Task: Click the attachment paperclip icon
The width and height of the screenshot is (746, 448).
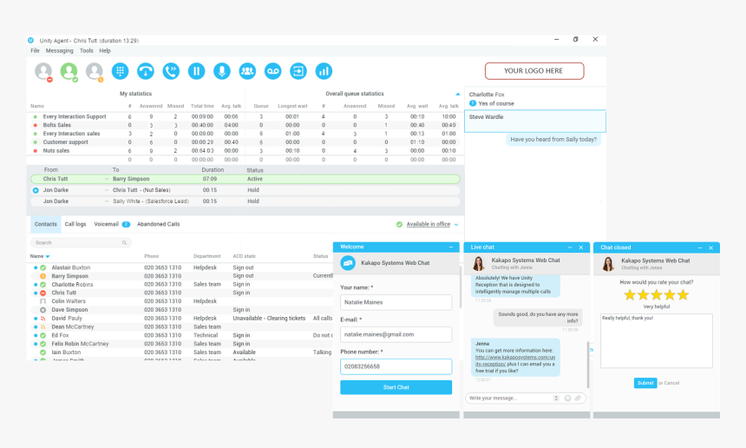Action: pyautogui.click(x=578, y=398)
